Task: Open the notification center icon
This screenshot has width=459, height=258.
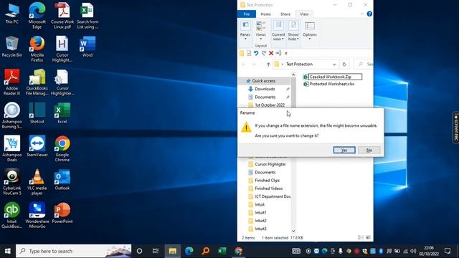Action: (x=448, y=251)
